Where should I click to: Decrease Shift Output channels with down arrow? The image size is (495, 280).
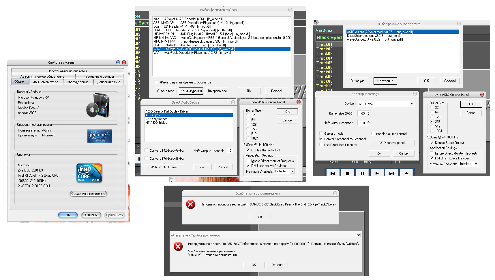pos(369,124)
